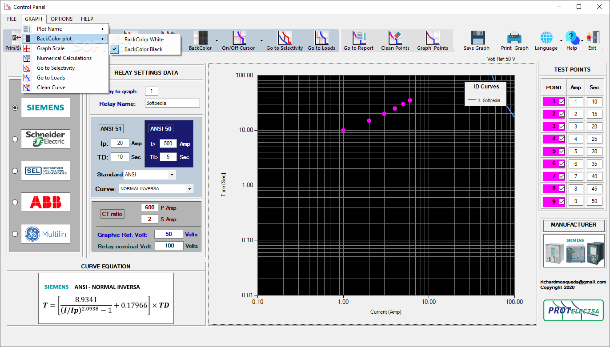The width and height of the screenshot is (610, 347).
Task: Select the Siemens manufacturer logo
Action: (x=45, y=108)
